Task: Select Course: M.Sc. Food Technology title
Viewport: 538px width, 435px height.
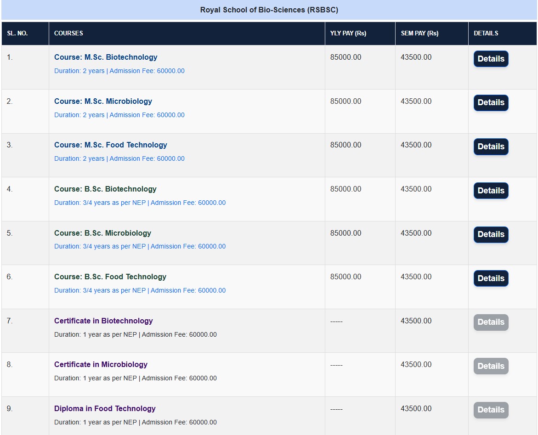Action: pos(110,145)
